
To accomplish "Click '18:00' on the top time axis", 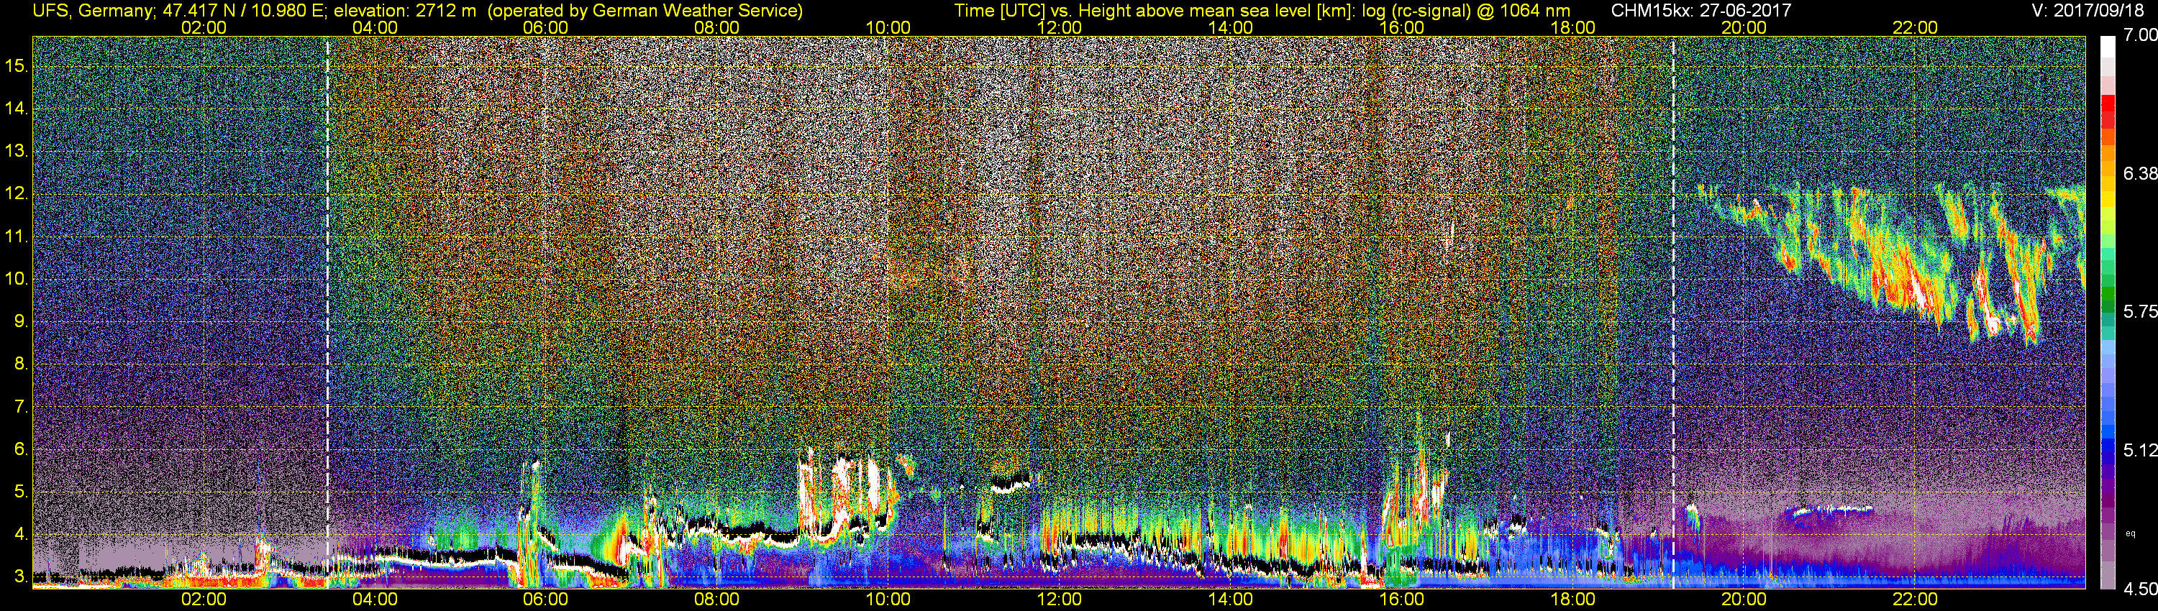I will [x=1572, y=27].
